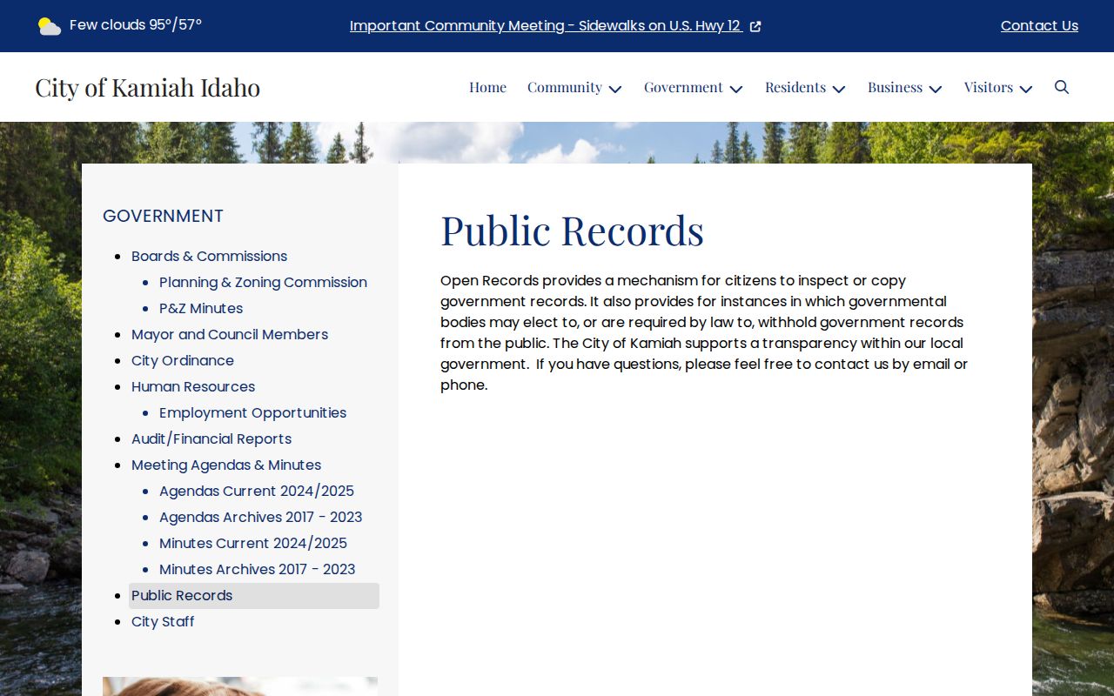The image size is (1114, 696).
Task: Open the City Ordinance link
Action: 183,360
